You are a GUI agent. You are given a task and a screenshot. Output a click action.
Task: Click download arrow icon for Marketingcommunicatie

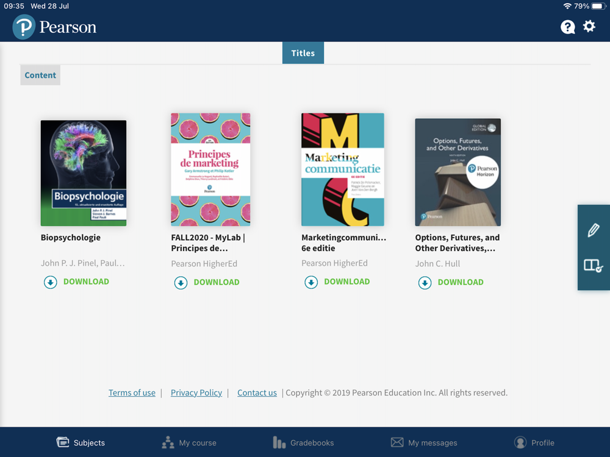point(311,282)
